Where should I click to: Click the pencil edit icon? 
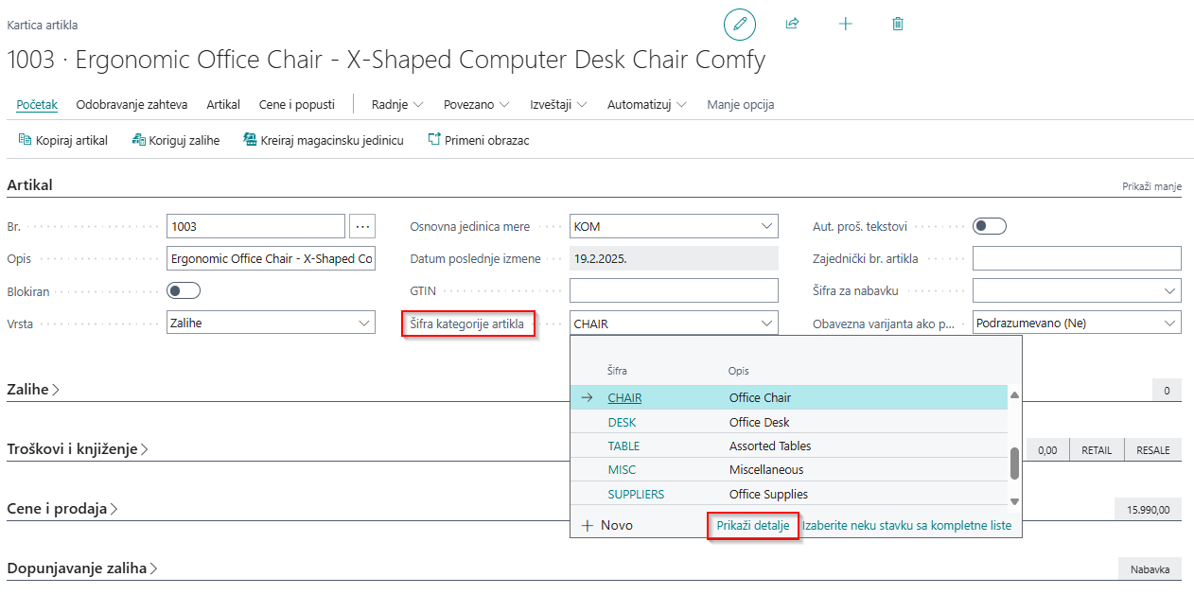740,25
